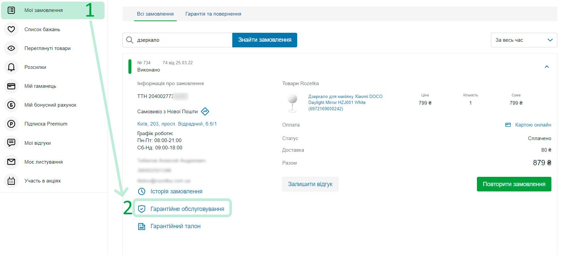Image resolution: width=561 pixels, height=255 pixels.
Task: Click the Сб-Нд: 09:00-18:00 schedule line
Action: click(160, 148)
